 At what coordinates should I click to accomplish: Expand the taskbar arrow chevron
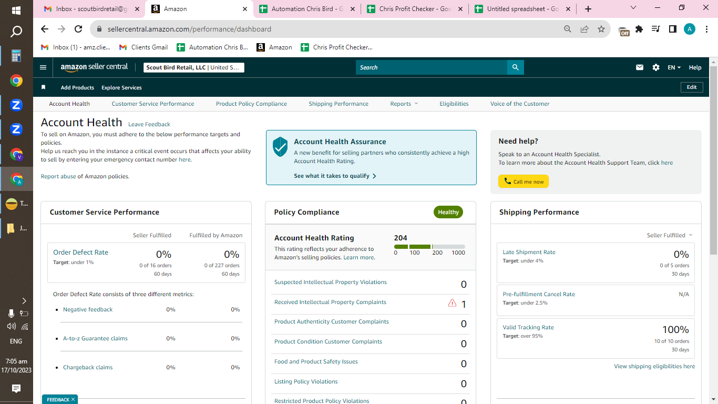[x=24, y=301]
